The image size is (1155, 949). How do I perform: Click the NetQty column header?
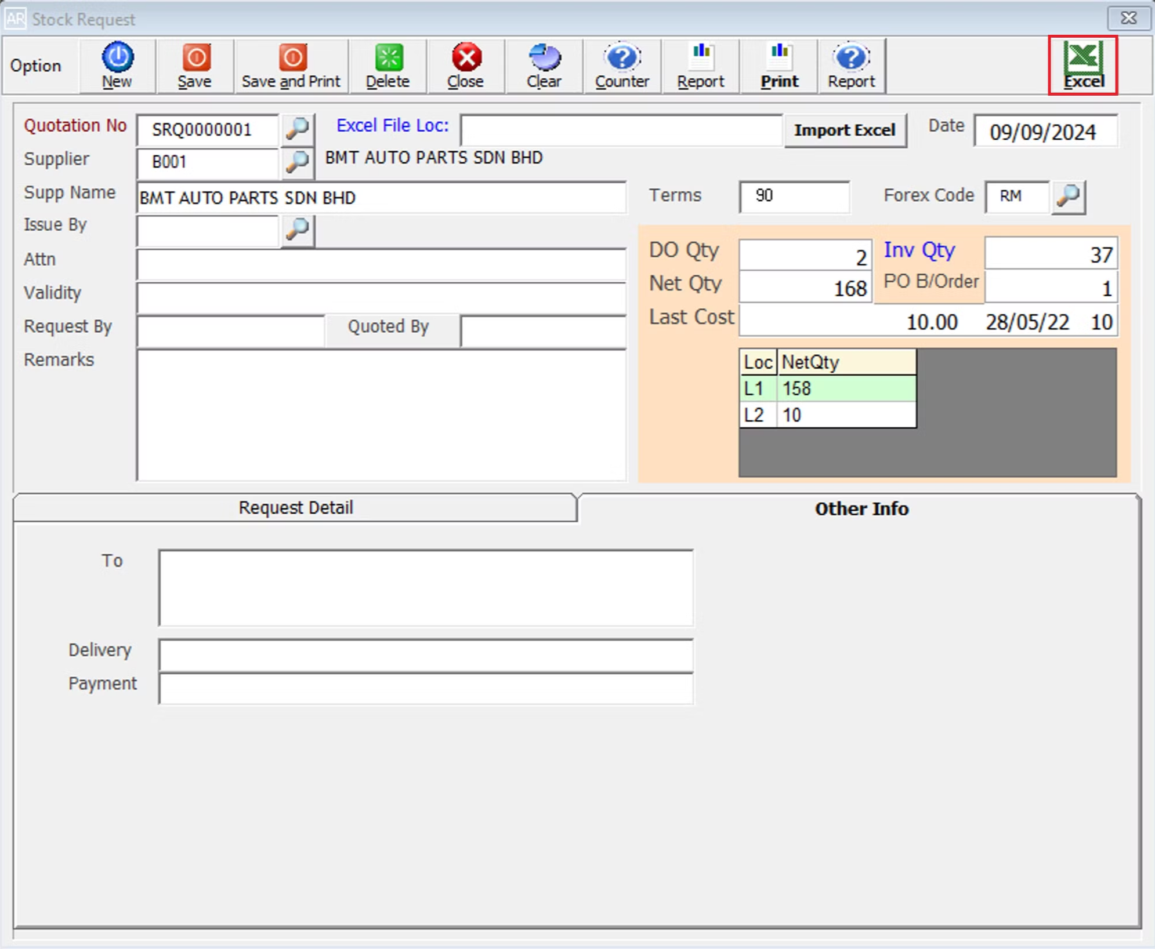click(x=846, y=362)
